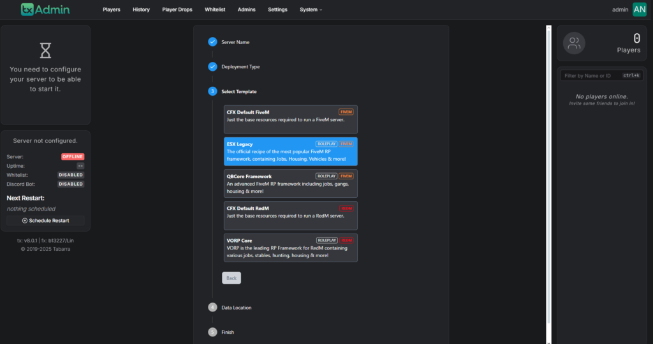The width and height of the screenshot is (653, 344).
Task: Click the 'No players online.' message
Action: coord(601,96)
